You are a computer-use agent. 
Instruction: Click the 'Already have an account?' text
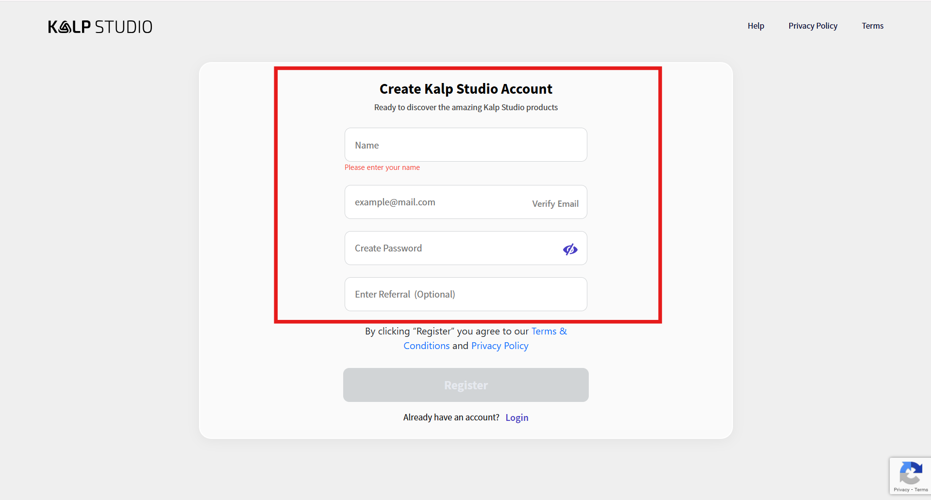pyautogui.click(x=451, y=417)
